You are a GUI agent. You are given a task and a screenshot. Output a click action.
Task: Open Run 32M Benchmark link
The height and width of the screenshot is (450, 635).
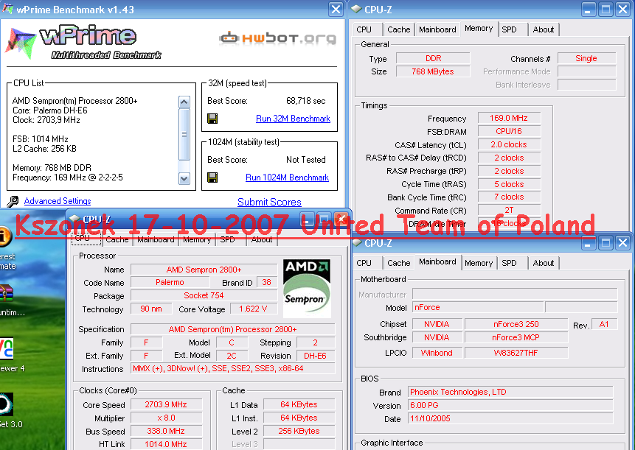(x=294, y=119)
